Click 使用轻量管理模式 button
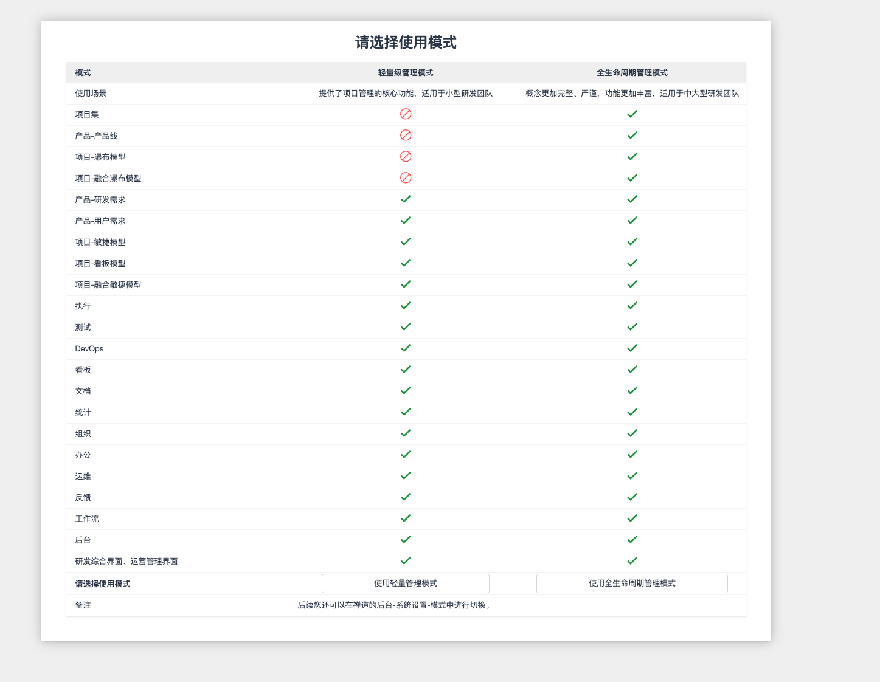Image resolution: width=880 pixels, height=682 pixels. point(405,584)
